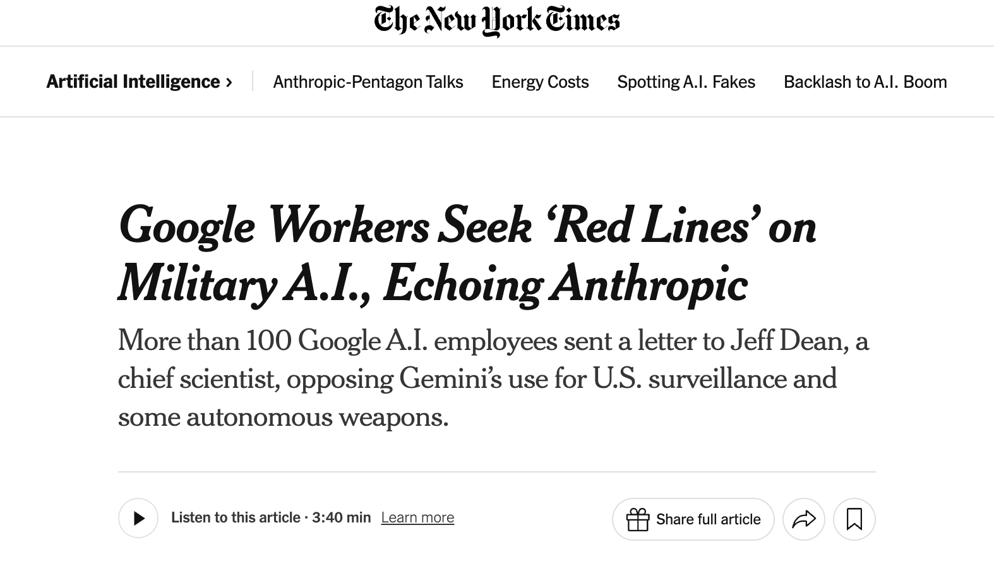Click the Learn more link
994x585 pixels.
pos(417,517)
